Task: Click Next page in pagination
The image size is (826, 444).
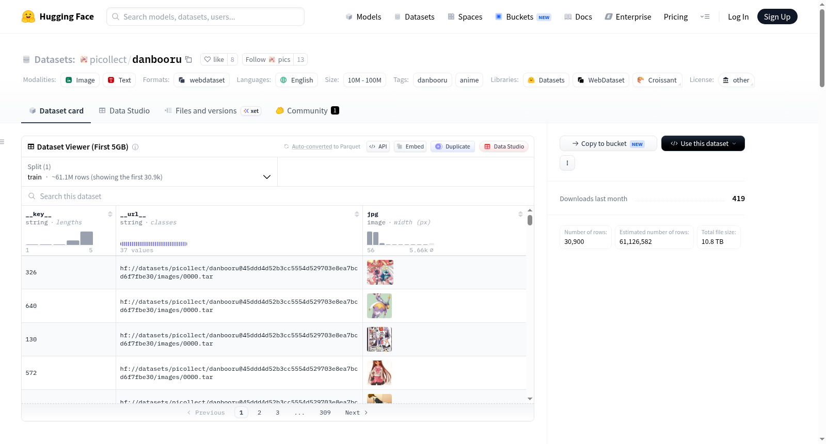Action: coord(356,413)
